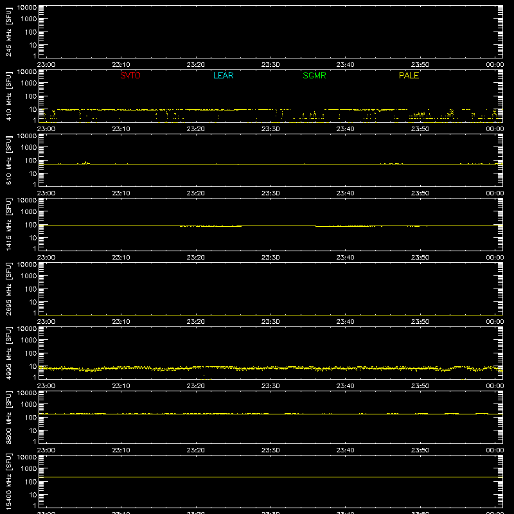Image resolution: width=514 pixels, height=514 pixels.
Task: Select the 245 MHz [SFU] axis label
Action: [9, 31]
